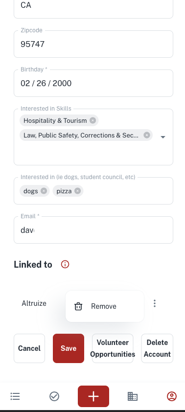This screenshot has height=412, width=185.
Task: Remove the pizza interest chip
Action: point(77,191)
